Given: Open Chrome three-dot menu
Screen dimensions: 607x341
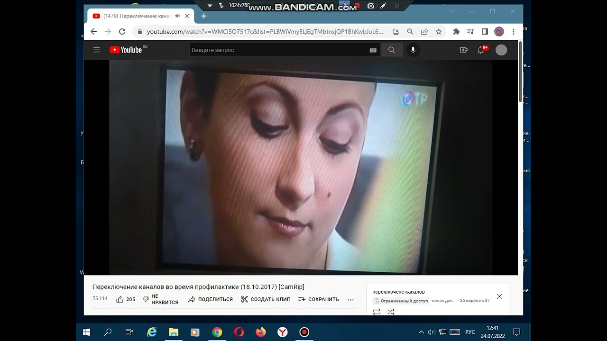Looking at the screenshot, I should [x=514, y=32].
